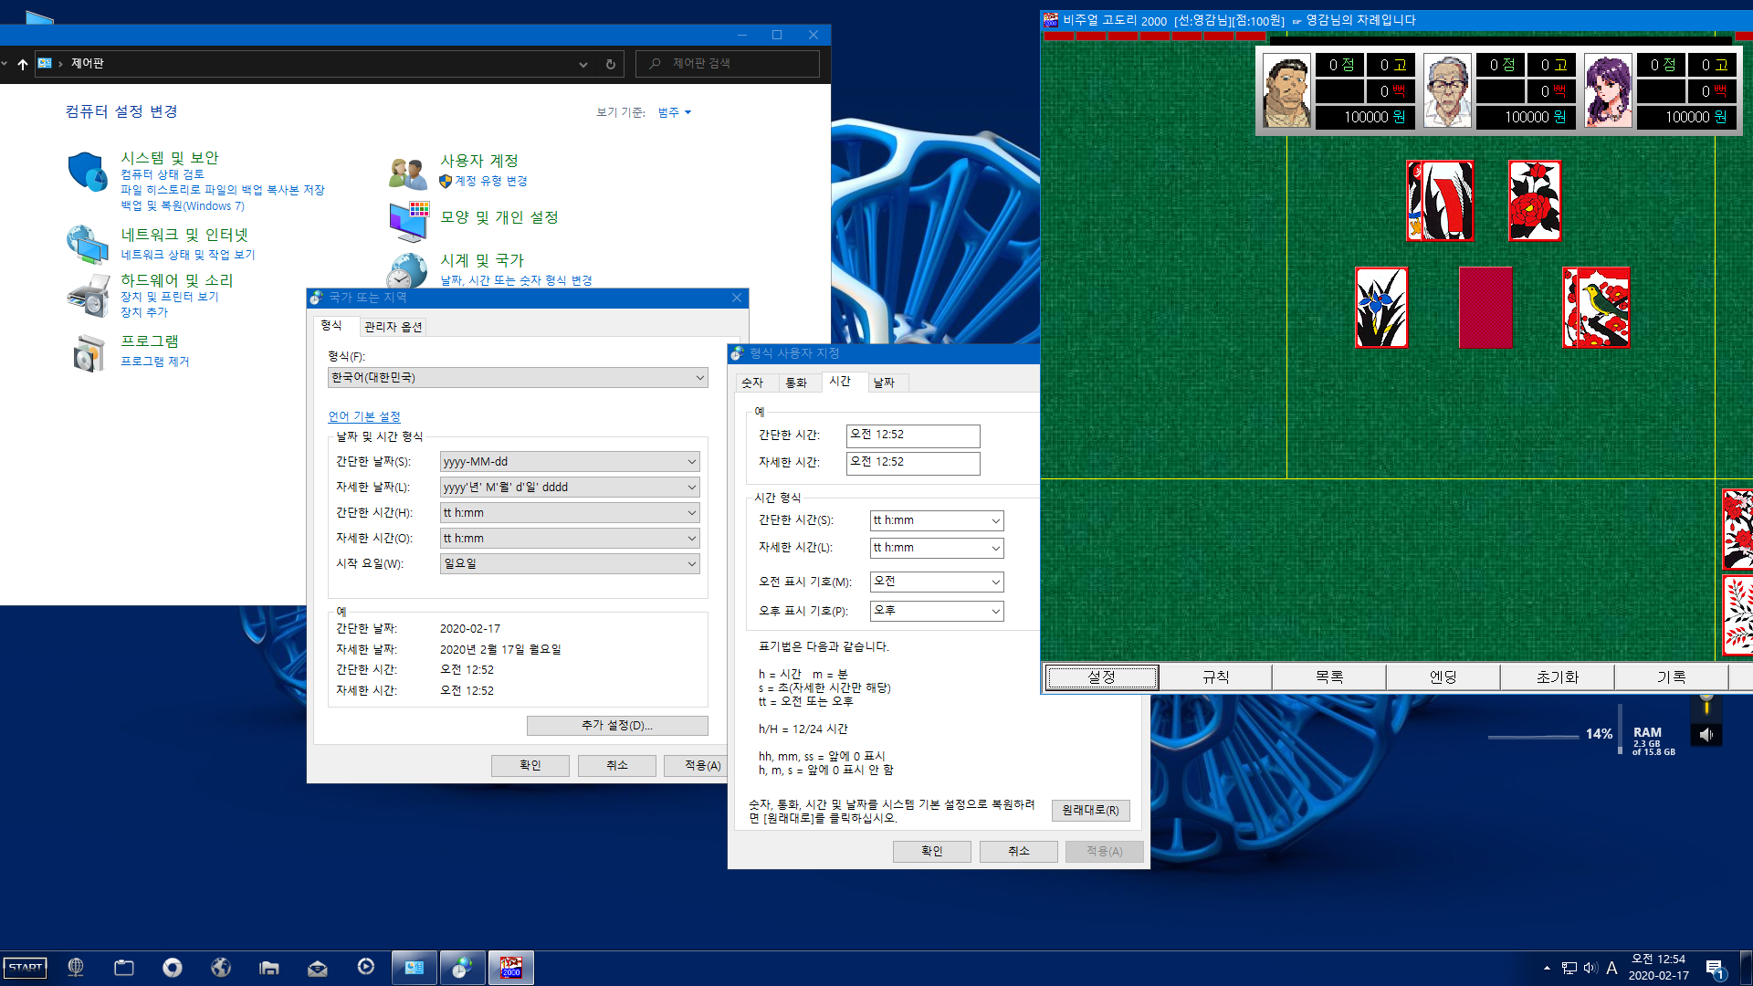Expand 자세한 시간(O) dropdown in region dialog

click(691, 539)
